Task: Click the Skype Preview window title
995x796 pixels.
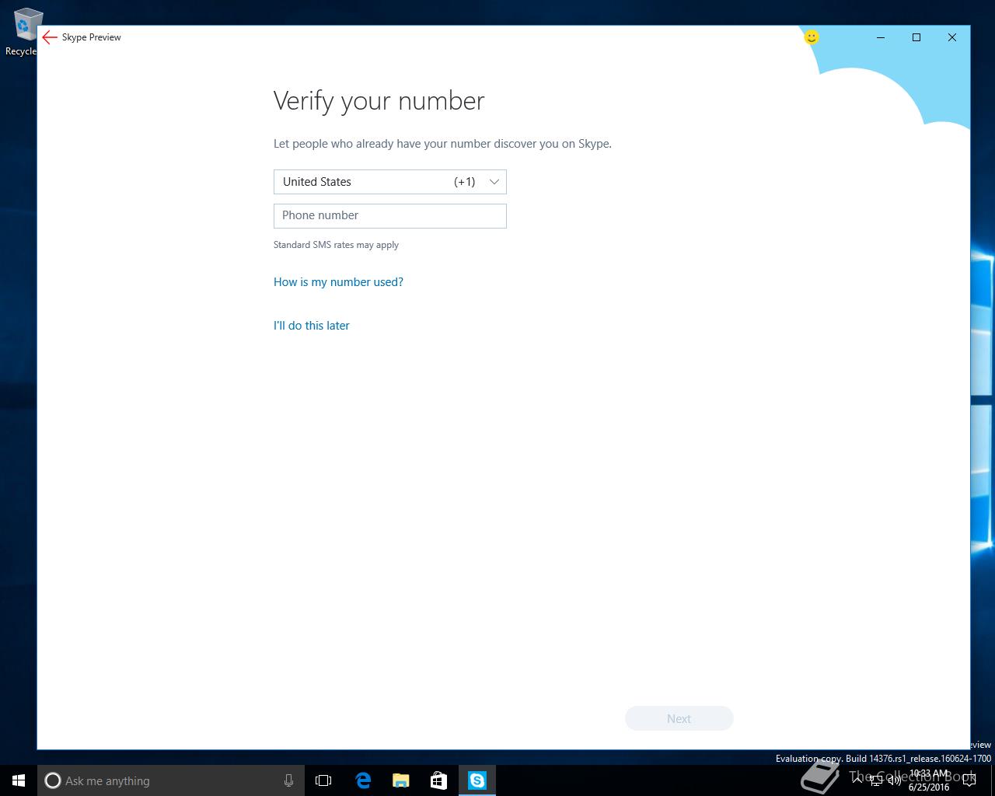Action: click(x=92, y=37)
